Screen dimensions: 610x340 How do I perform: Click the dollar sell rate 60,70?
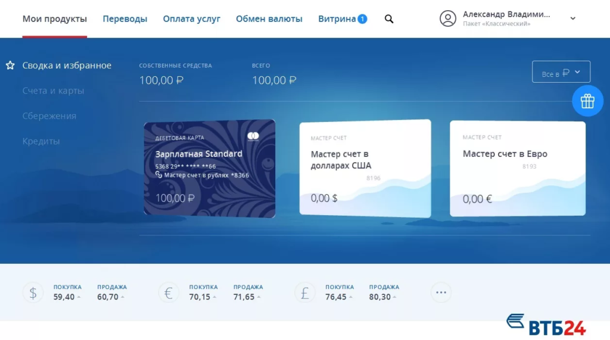point(108,297)
